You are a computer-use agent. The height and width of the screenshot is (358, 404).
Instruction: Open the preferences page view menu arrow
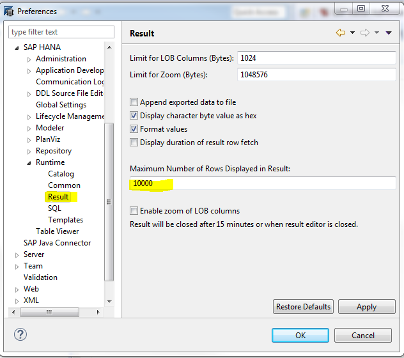(389, 33)
